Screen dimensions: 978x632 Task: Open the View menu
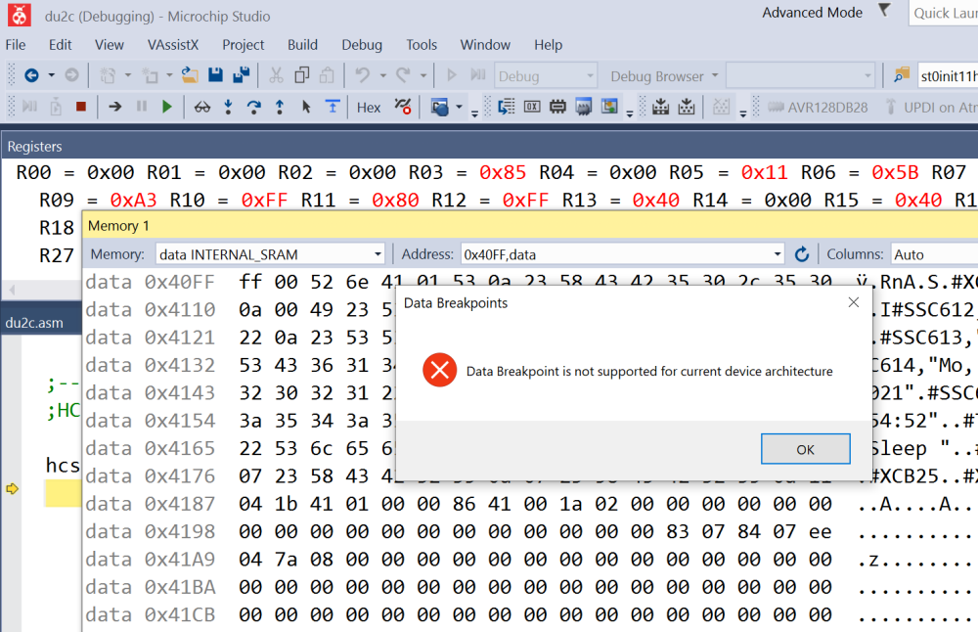(110, 45)
